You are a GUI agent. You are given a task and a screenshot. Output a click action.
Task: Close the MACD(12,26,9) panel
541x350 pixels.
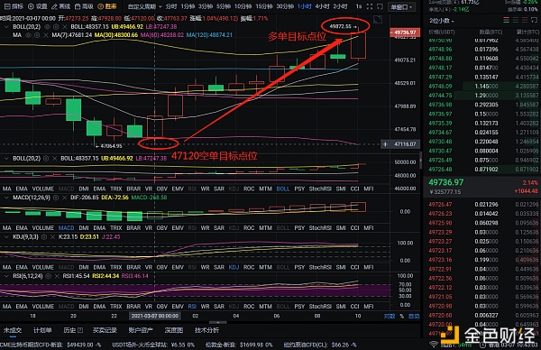pos(64,198)
